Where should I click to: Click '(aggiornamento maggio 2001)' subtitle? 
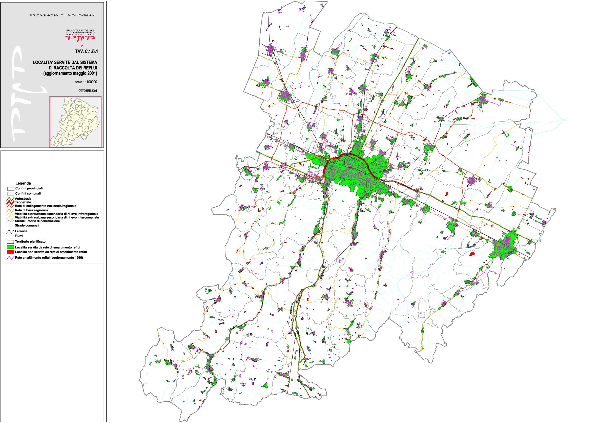(x=70, y=73)
